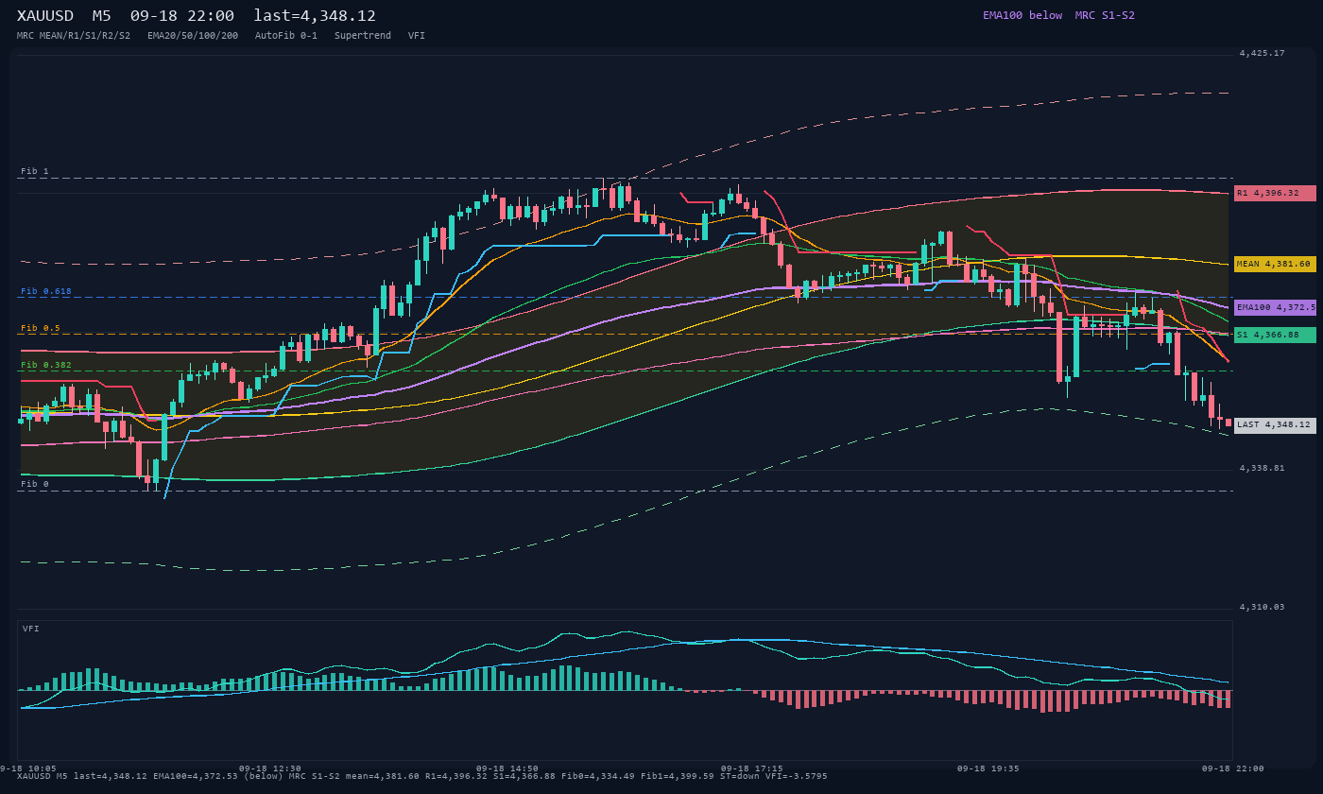This screenshot has width=1323, height=794.
Task: Click the last=4,348.12 header value
Action: coord(315,16)
